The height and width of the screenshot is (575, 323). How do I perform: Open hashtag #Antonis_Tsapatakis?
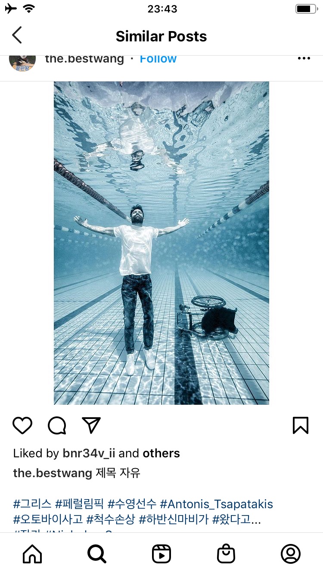point(216,504)
